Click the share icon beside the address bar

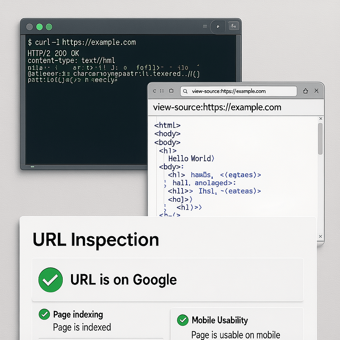[306, 91]
